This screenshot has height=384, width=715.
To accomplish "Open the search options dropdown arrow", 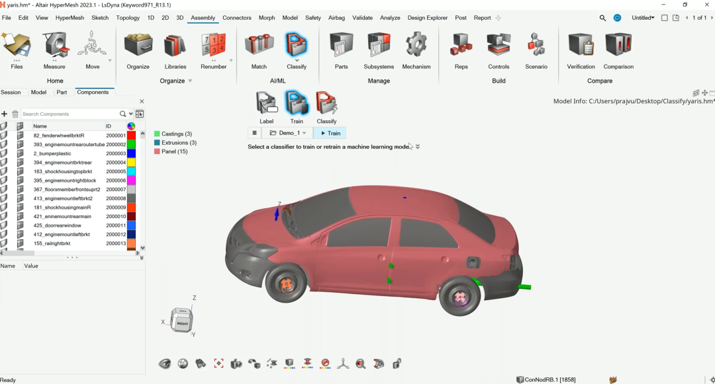I will pos(131,114).
